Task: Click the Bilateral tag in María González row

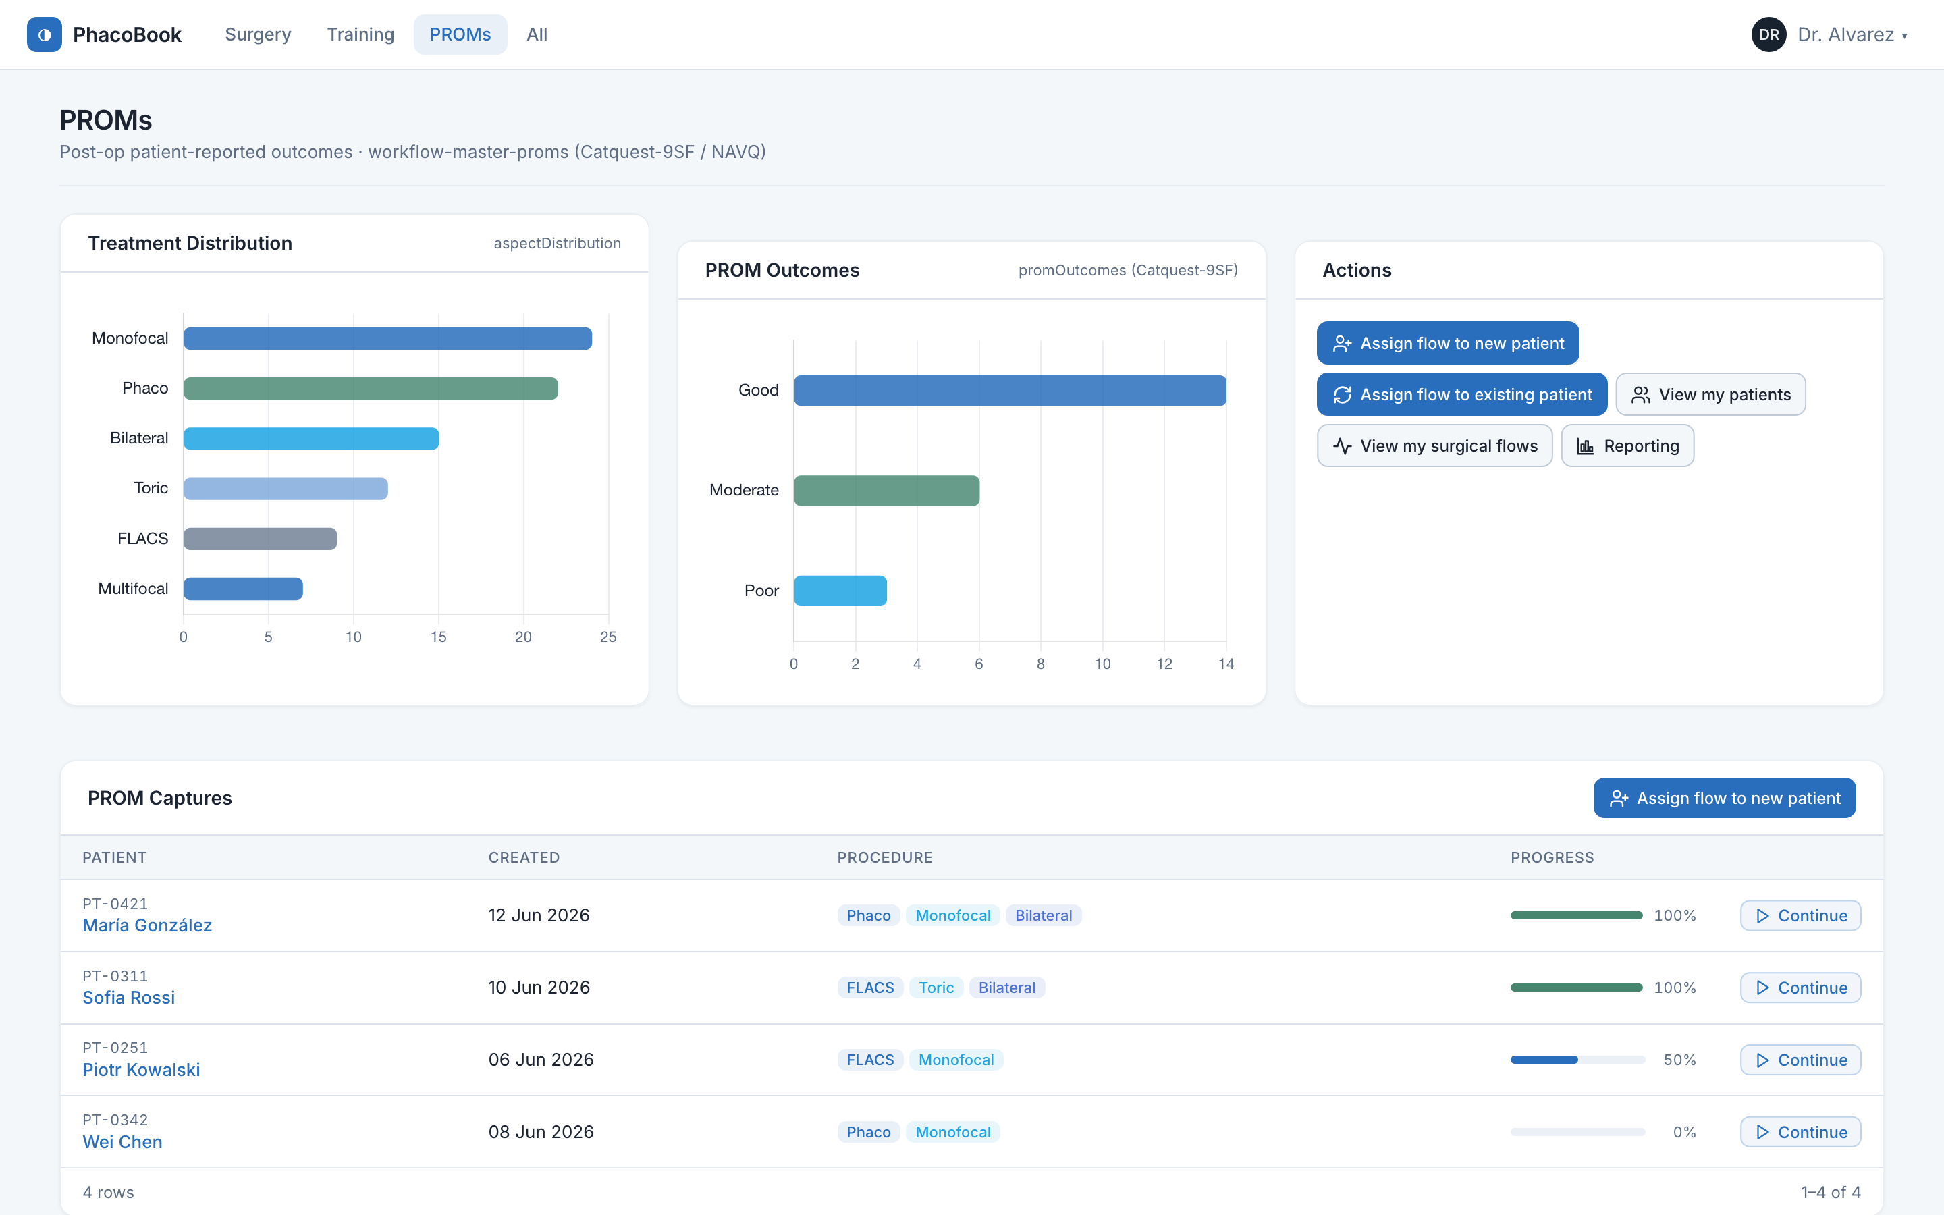Action: pyautogui.click(x=1043, y=915)
